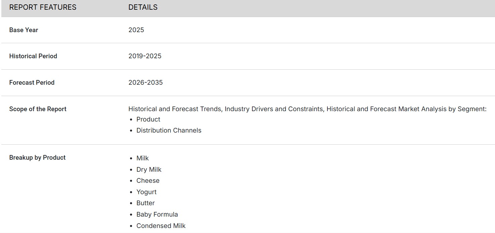Viewport: 495px width, 233px height.
Task: Select the Historical Period row label
Action: 33,56
